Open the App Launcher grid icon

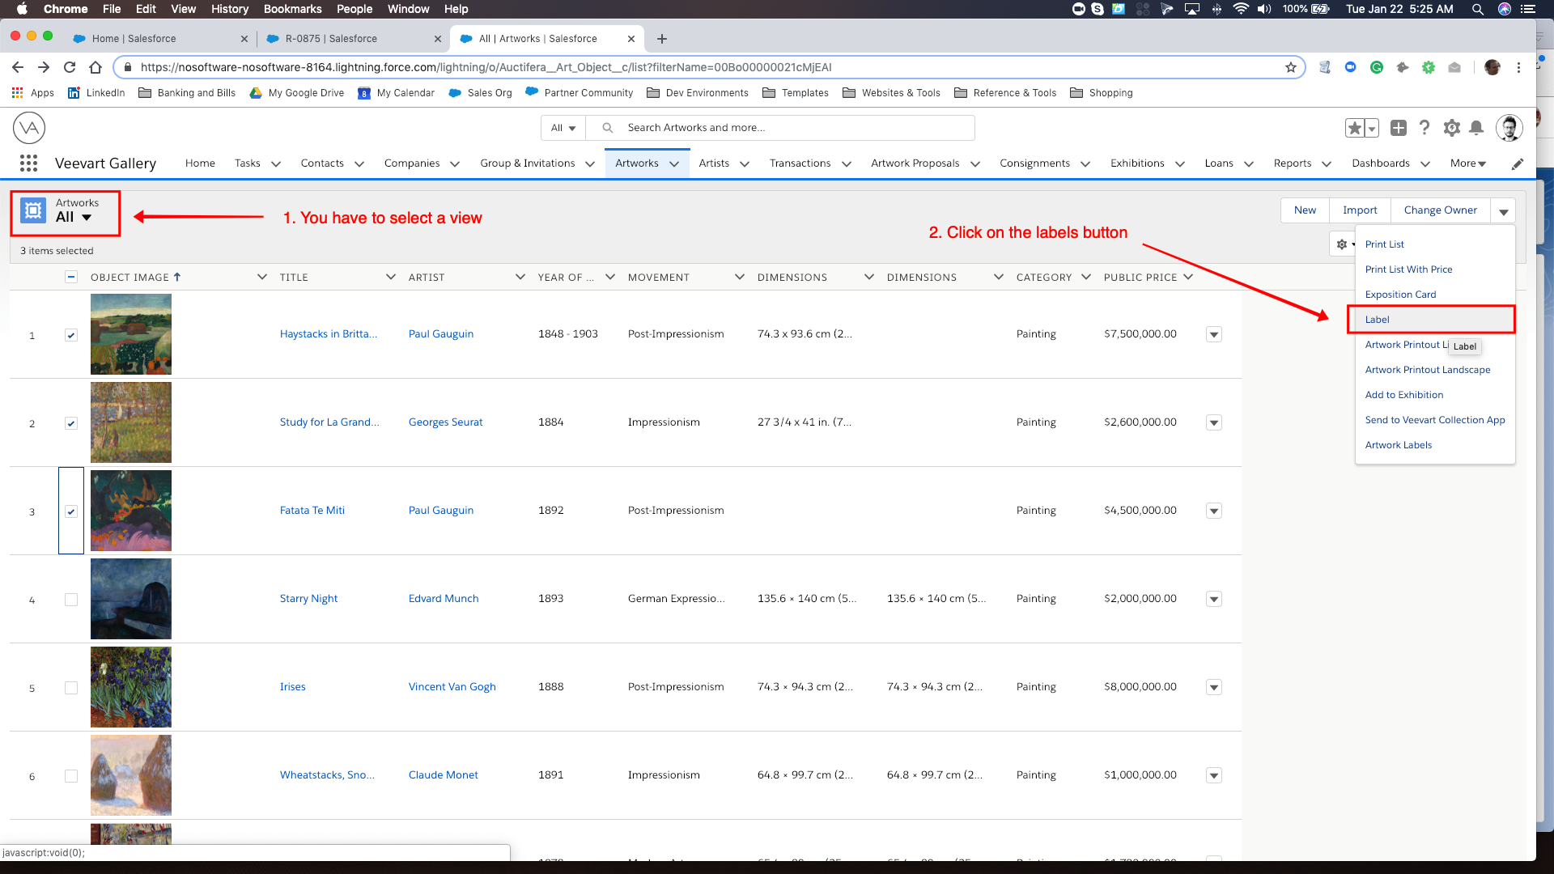pyautogui.click(x=28, y=163)
